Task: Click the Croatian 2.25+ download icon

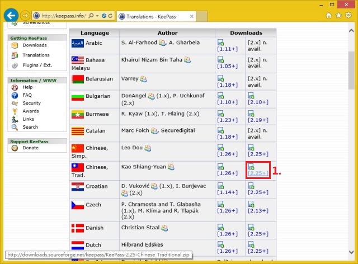Action: (251, 186)
